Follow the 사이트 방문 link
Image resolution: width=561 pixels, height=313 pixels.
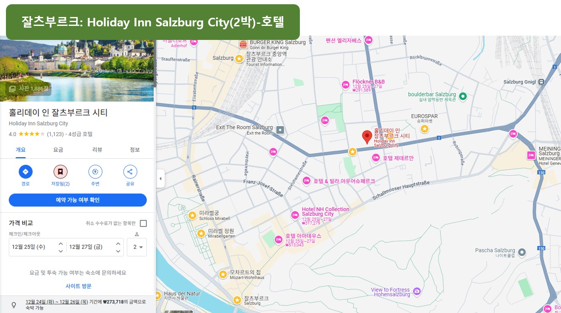click(79, 286)
